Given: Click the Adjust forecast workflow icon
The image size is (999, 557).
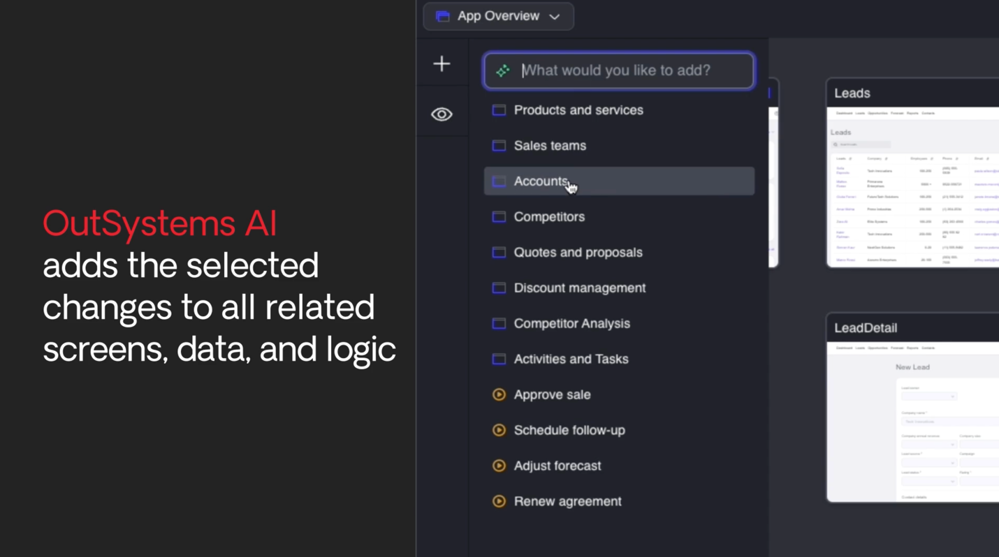Looking at the screenshot, I should pyautogui.click(x=499, y=466).
